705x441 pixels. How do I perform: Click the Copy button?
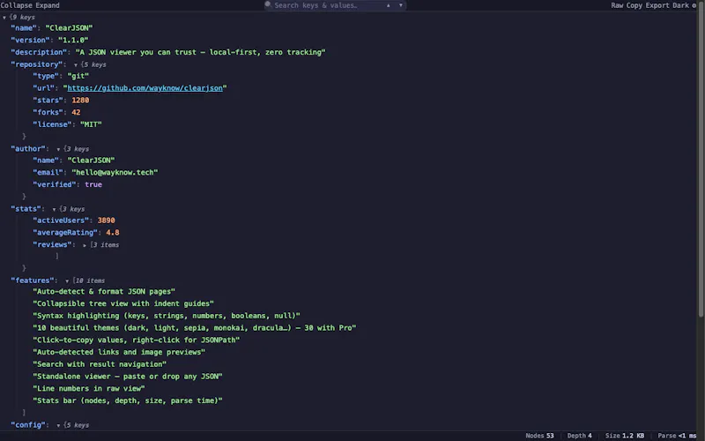(x=634, y=5)
